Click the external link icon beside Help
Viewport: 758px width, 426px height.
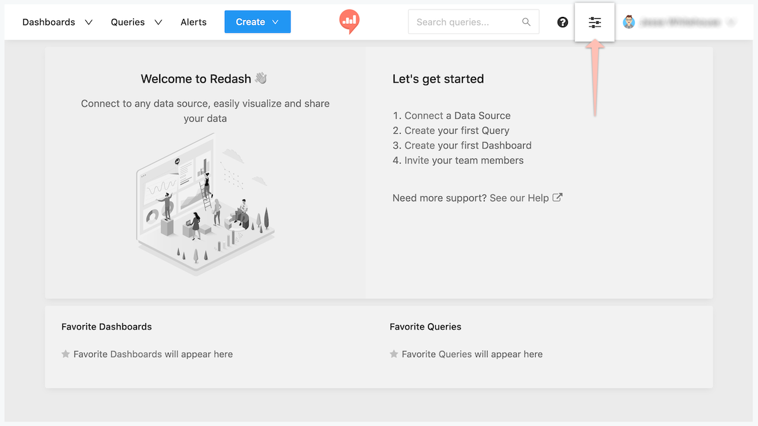[x=558, y=198]
